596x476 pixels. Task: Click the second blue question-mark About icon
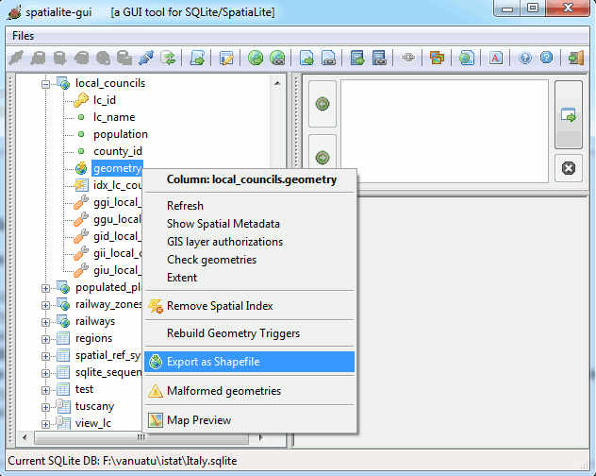547,58
